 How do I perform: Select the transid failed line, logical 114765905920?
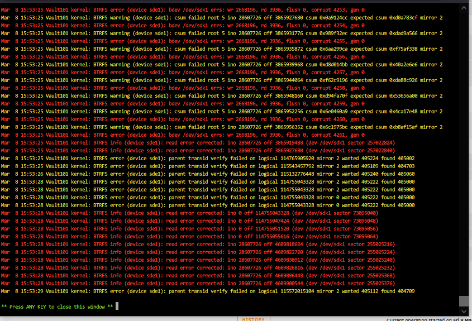tap(208, 159)
